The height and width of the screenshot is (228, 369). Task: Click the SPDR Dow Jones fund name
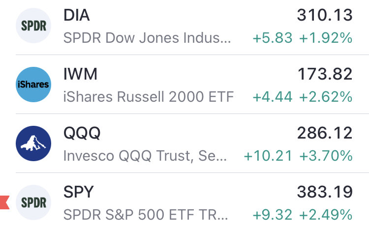[x=147, y=38]
